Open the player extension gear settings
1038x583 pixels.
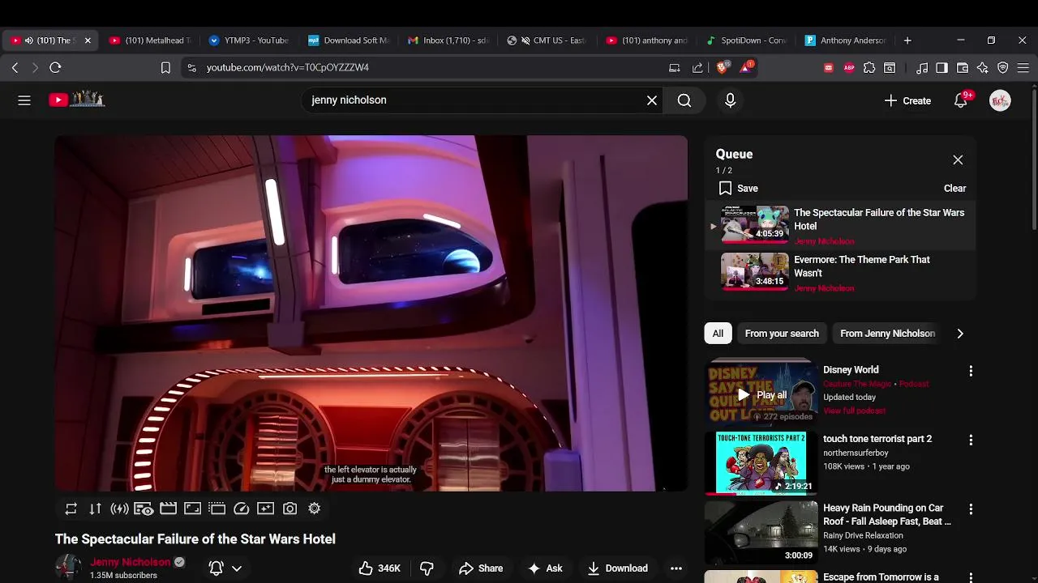(314, 509)
